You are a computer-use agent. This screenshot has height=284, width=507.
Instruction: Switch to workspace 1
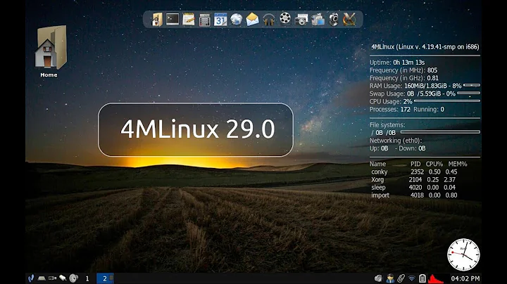pyautogui.click(x=87, y=278)
